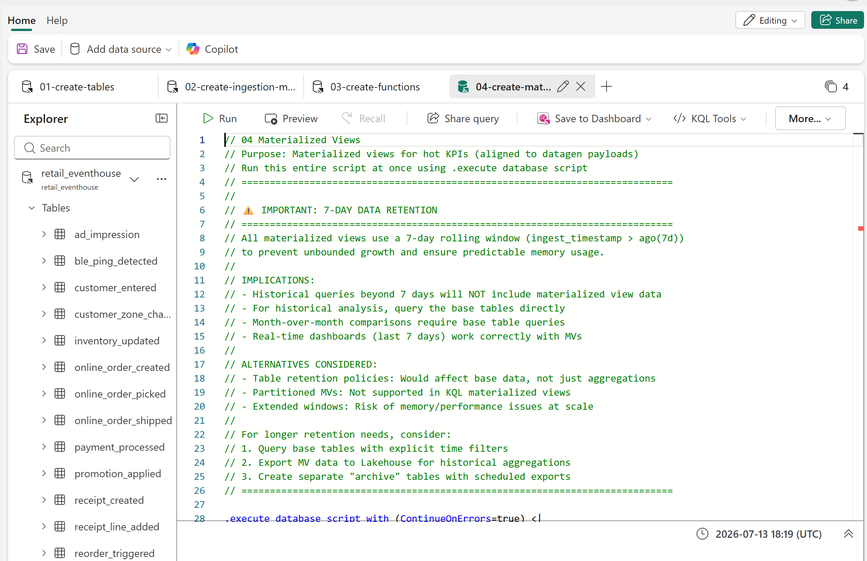Select the reorder_triggered table
867x561 pixels.
[114, 553]
